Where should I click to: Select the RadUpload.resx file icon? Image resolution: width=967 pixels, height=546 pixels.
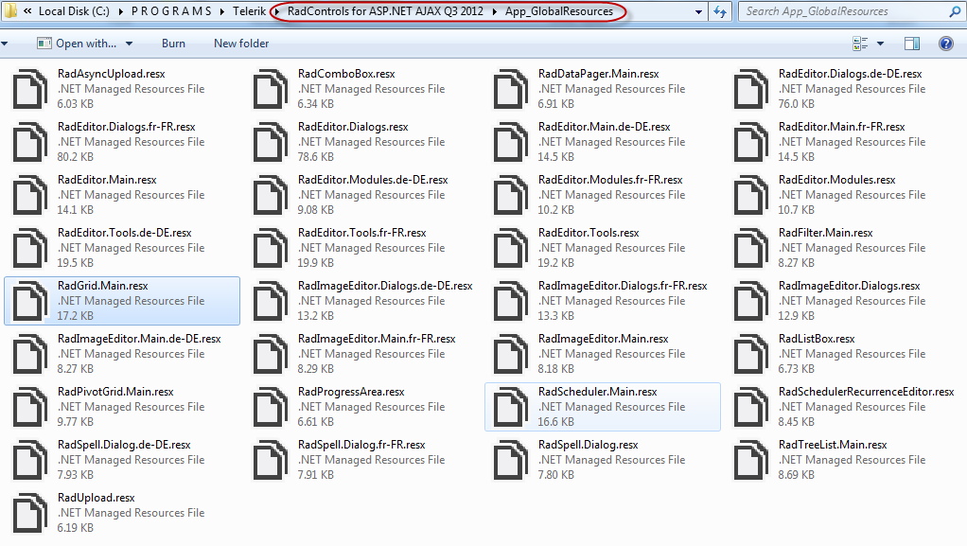29,513
